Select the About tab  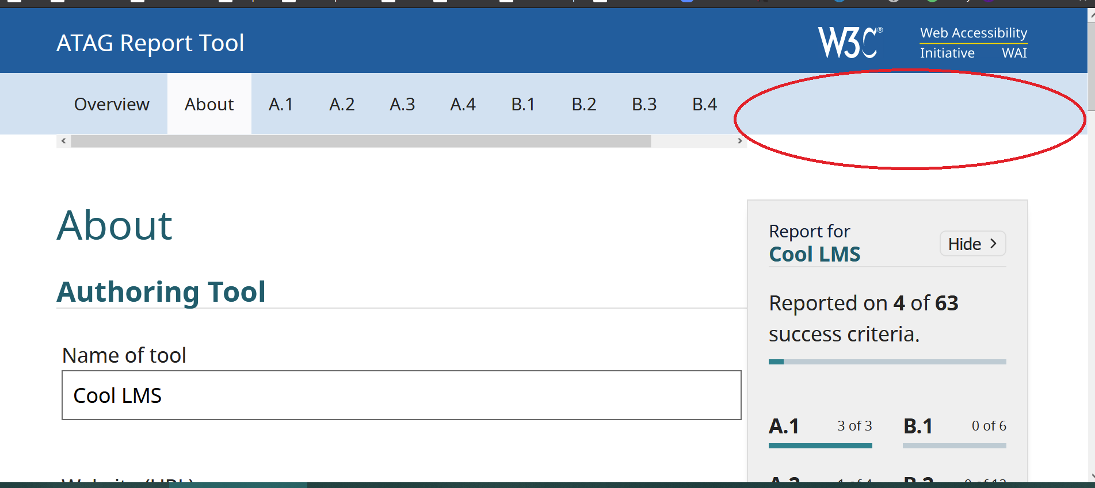209,104
